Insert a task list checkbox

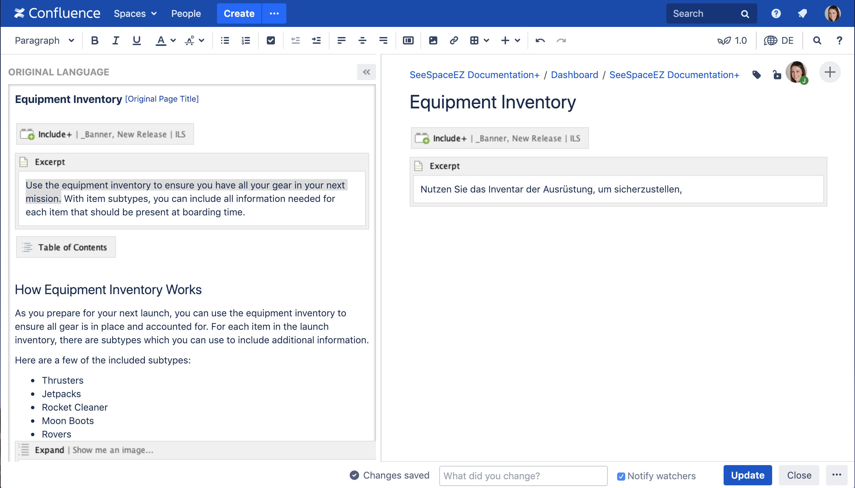[271, 40]
